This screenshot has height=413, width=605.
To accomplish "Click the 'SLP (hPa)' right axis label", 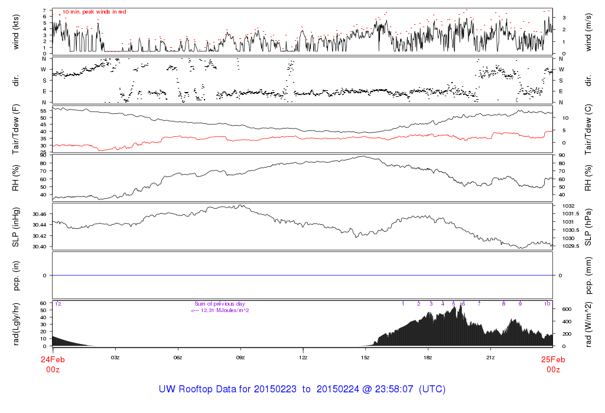I will pos(588,227).
